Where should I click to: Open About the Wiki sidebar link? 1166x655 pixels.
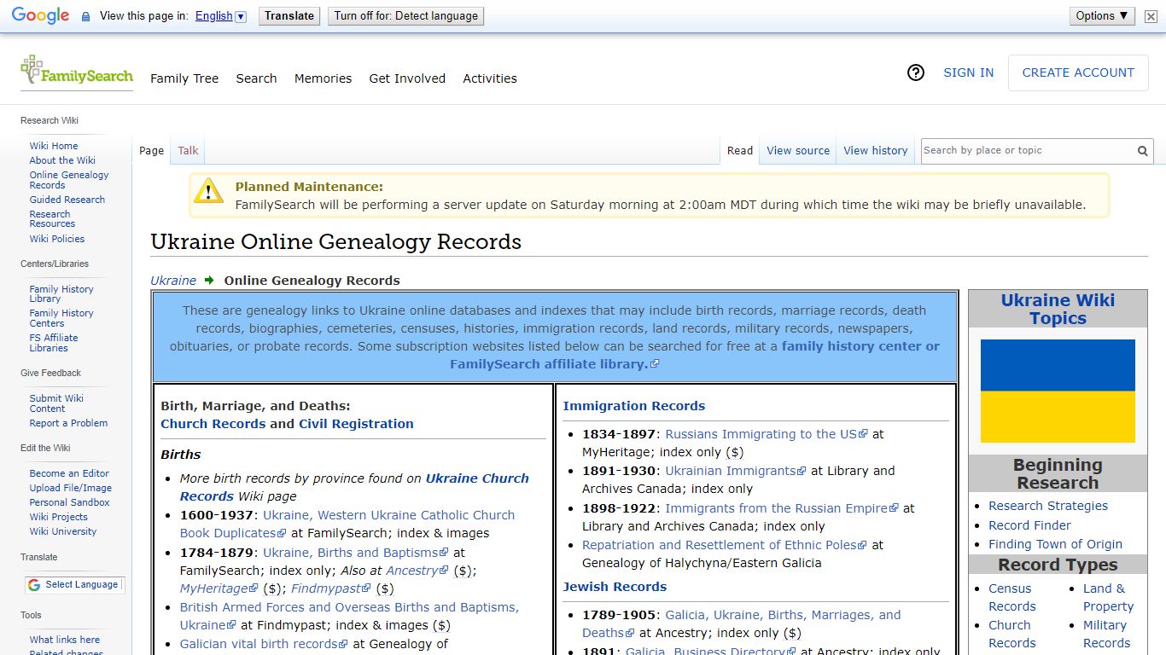pos(62,160)
